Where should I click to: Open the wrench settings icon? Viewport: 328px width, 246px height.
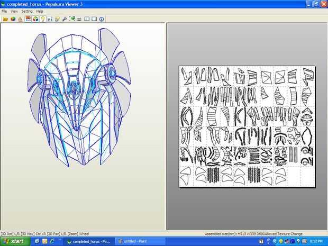tap(65, 19)
